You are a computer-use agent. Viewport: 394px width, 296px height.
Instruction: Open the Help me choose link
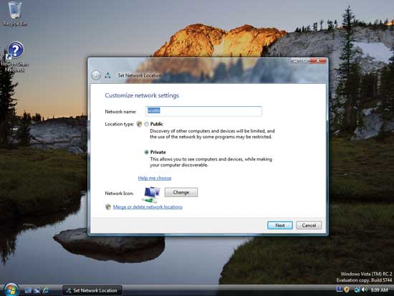click(155, 178)
